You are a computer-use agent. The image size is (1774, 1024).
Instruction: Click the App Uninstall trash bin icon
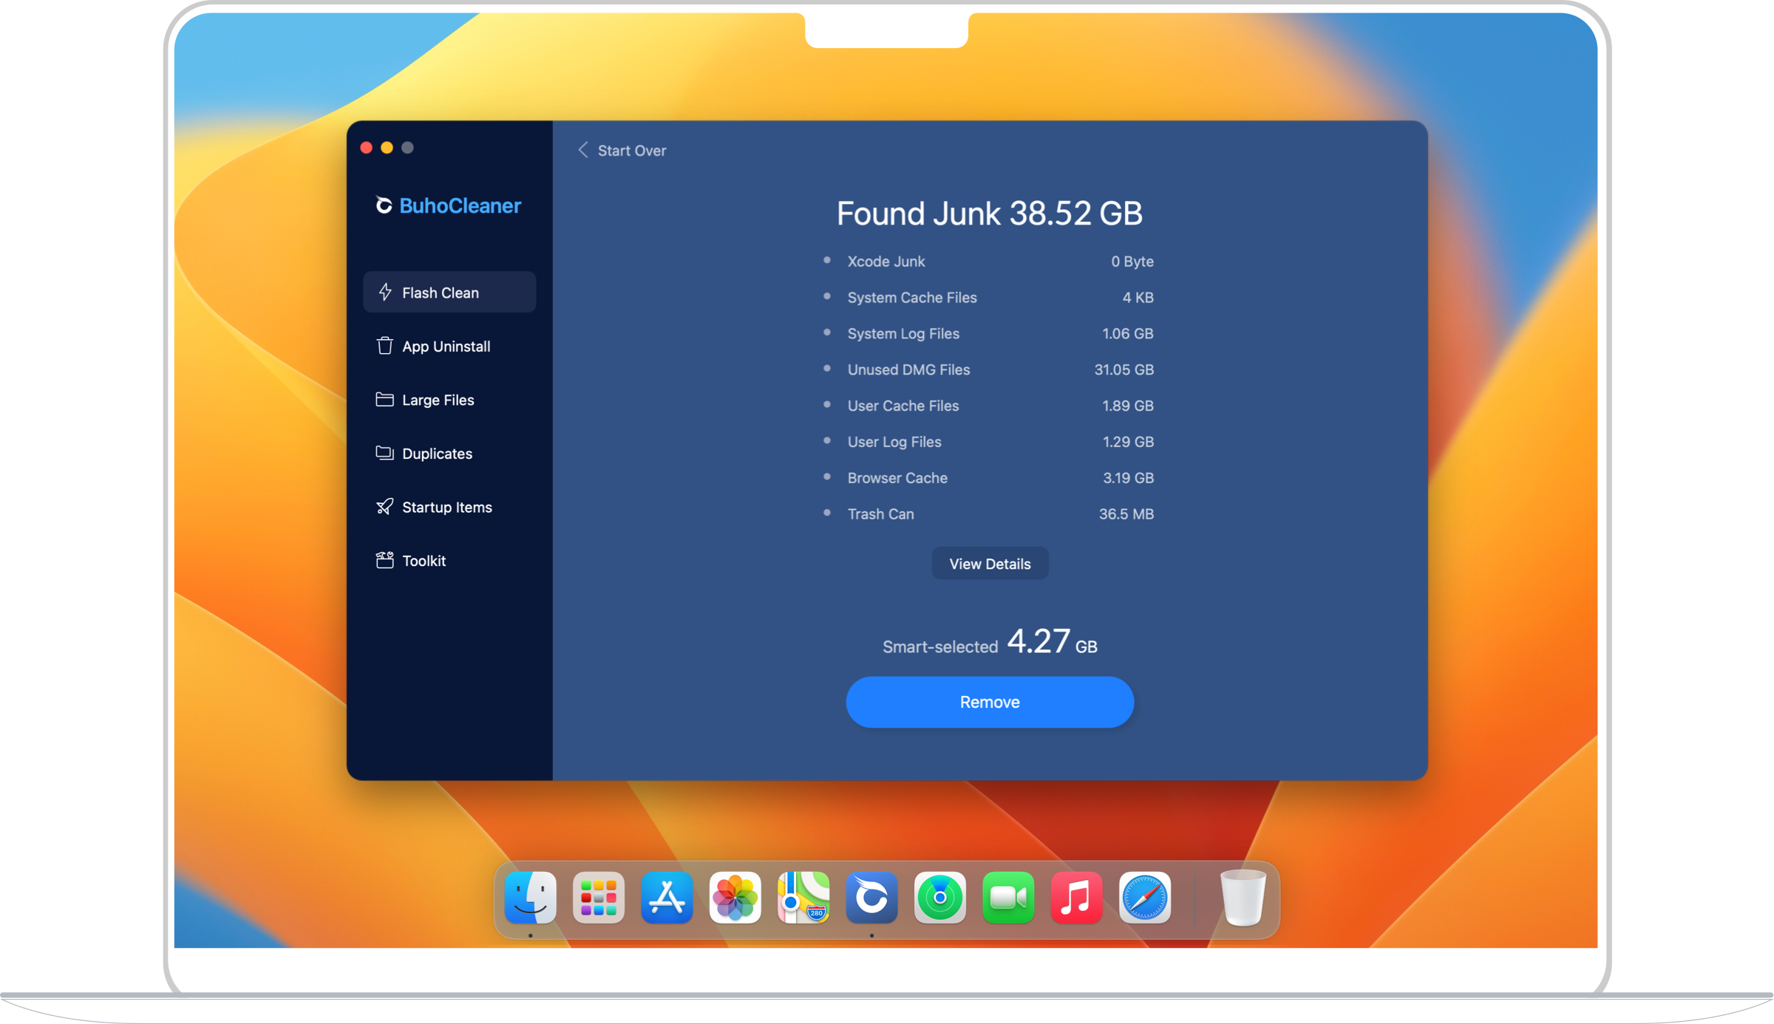[x=384, y=346]
